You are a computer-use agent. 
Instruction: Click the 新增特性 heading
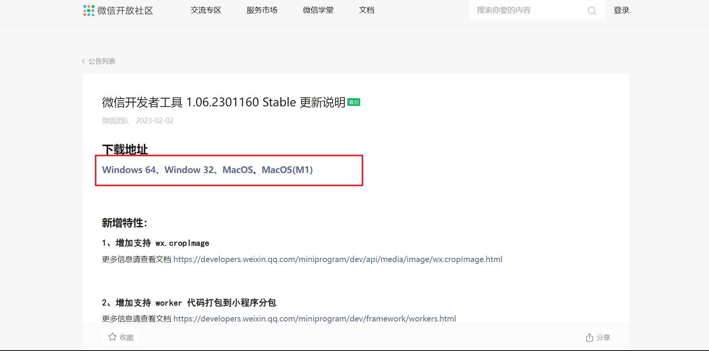pyautogui.click(x=125, y=223)
